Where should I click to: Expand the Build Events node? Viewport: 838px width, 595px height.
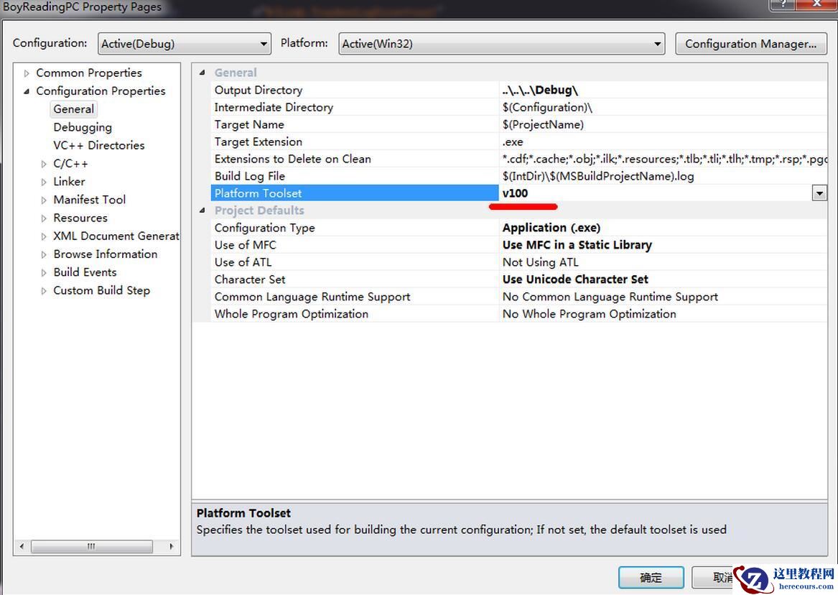tap(44, 273)
